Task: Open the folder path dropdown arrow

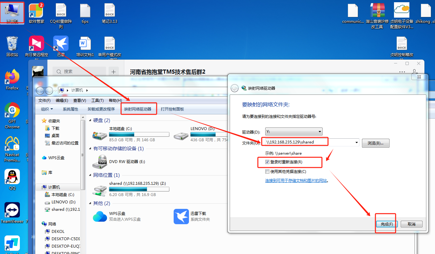Action: (356, 142)
